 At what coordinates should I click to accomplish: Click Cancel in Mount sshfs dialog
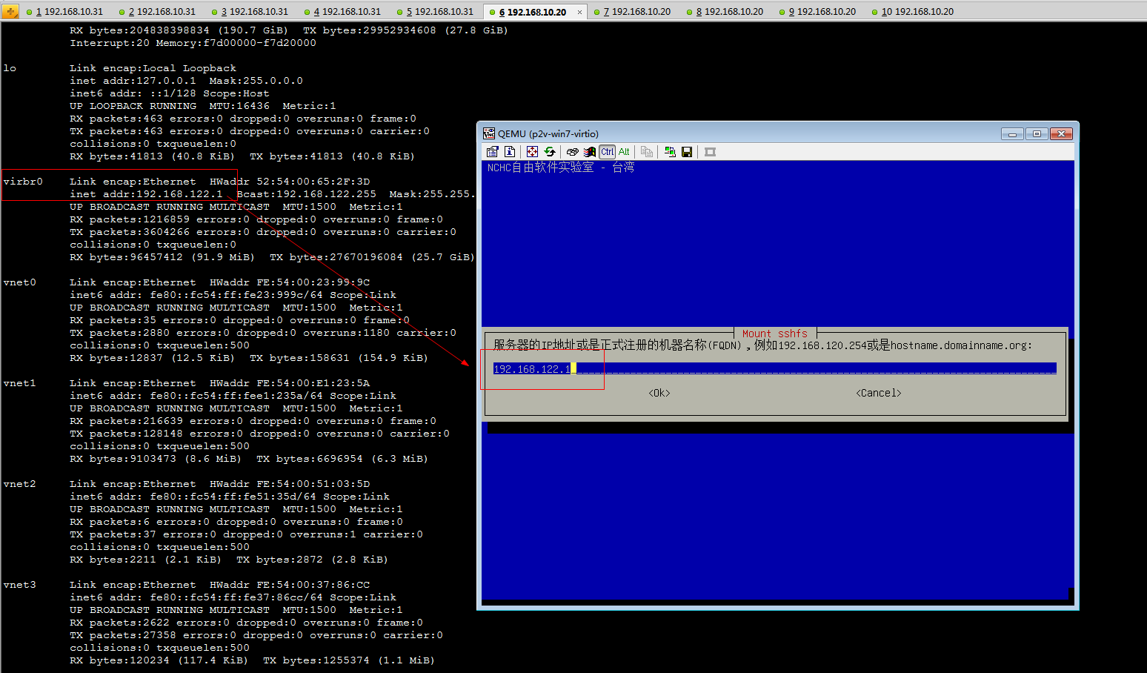tap(879, 393)
